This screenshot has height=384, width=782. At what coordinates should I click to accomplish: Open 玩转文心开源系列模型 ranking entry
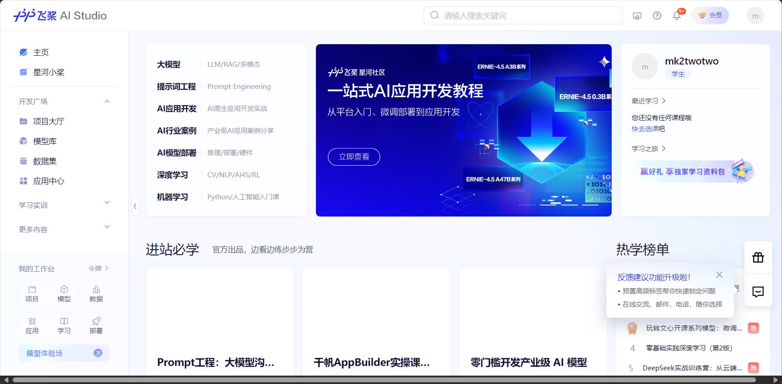(694, 328)
